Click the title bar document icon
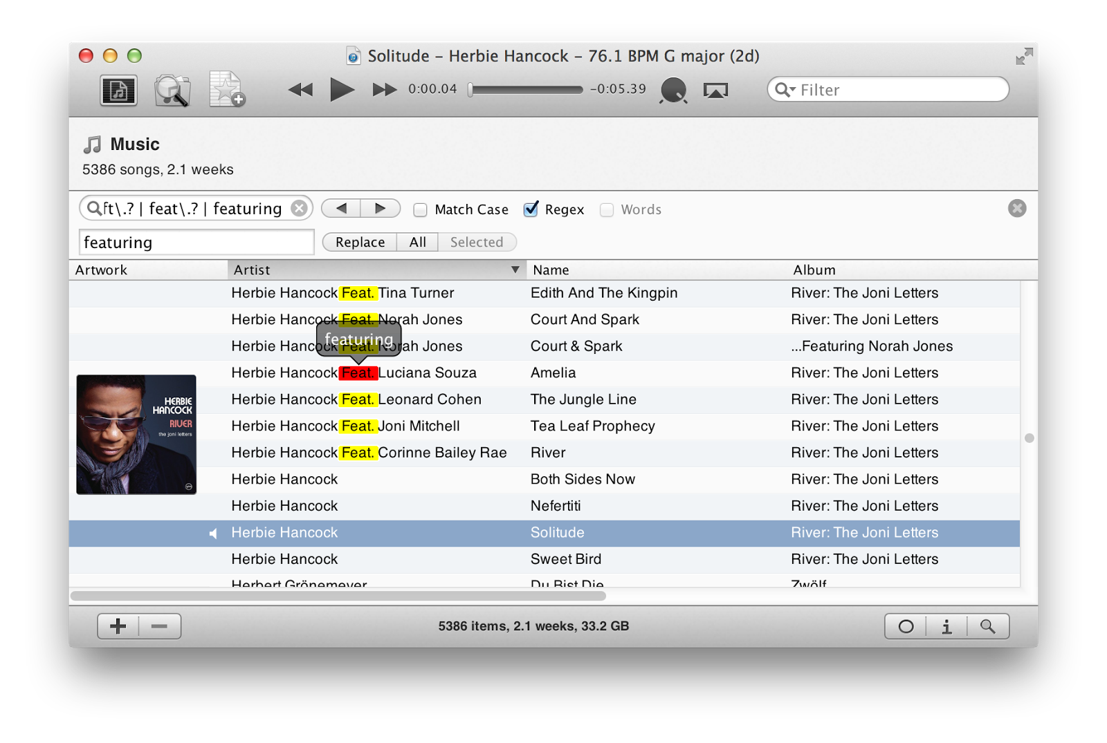This screenshot has width=1107, height=743. (354, 56)
